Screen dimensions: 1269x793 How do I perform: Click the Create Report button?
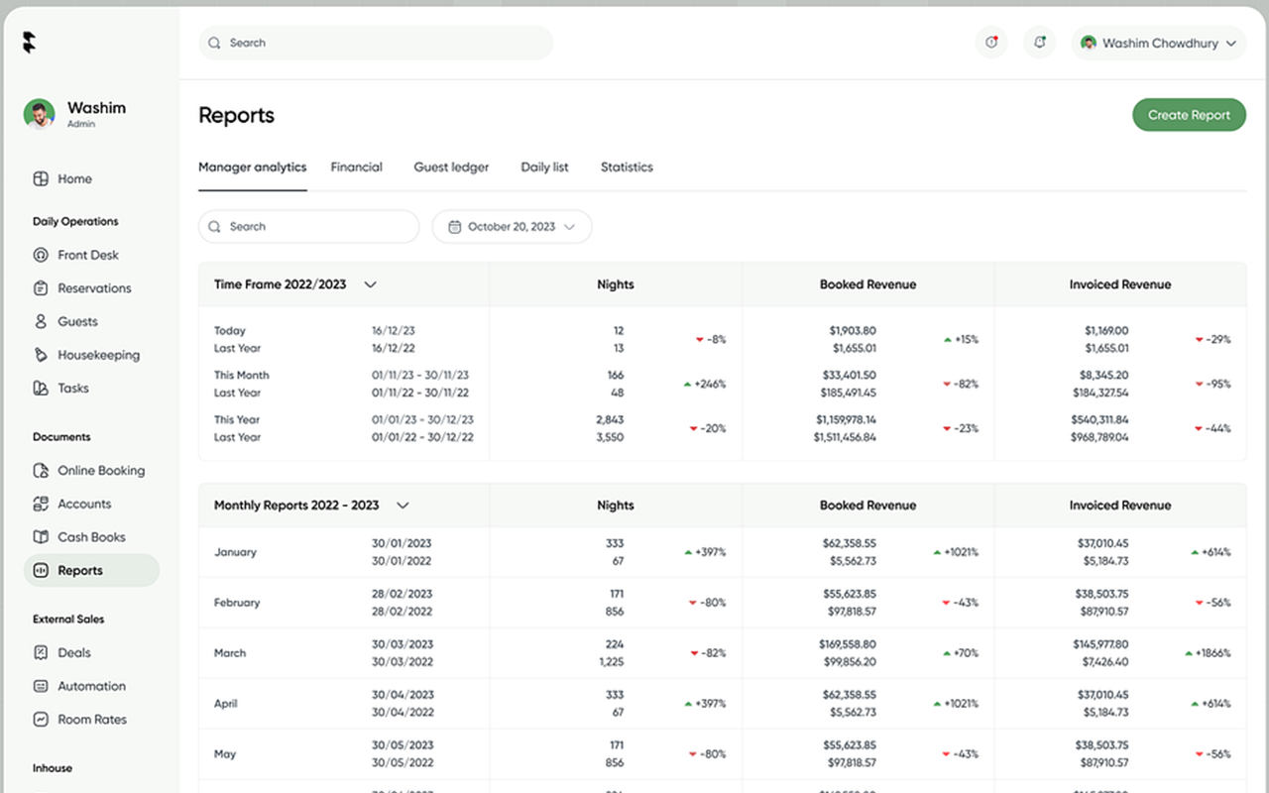pos(1189,114)
